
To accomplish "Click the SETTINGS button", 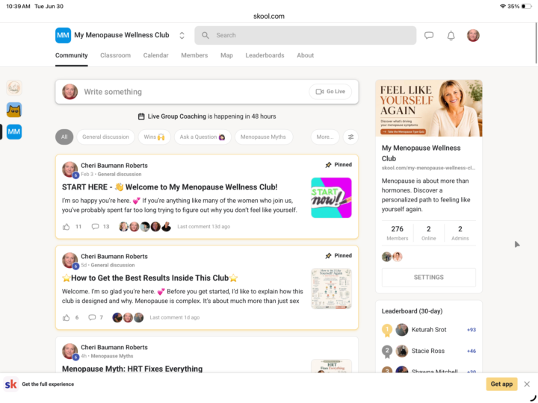I will (429, 277).
